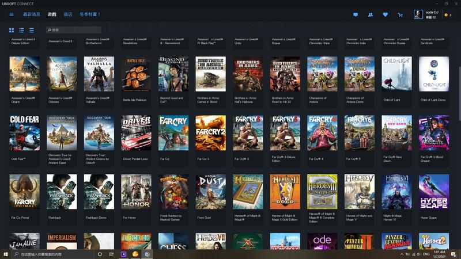This screenshot has width=461, height=259.
Task: Open Far Cry Primal cover
Action: click(24, 192)
